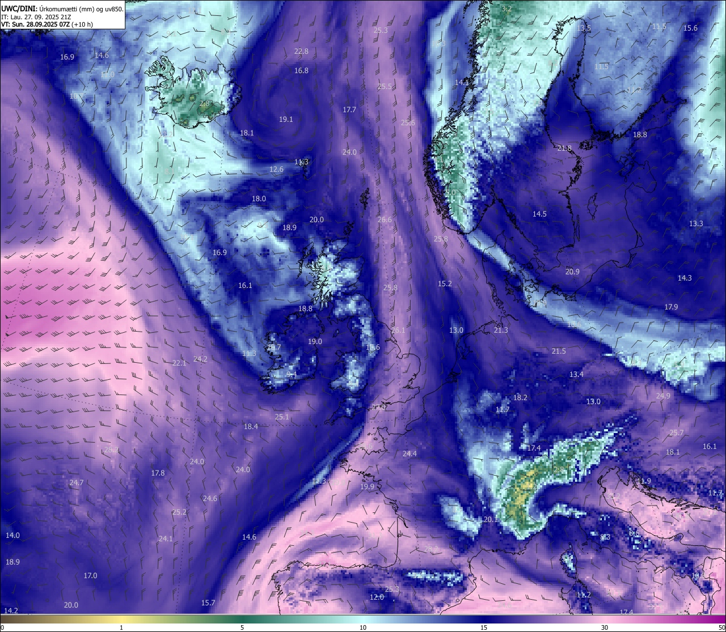Click the 14.3 map value
The height and width of the screenshot is (632, 726).
coord(685,278)
